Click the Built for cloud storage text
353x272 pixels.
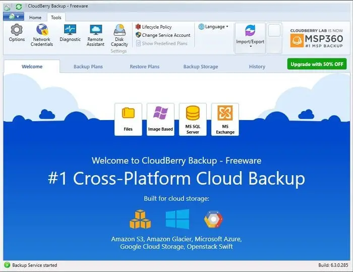[x=177, y=198]
